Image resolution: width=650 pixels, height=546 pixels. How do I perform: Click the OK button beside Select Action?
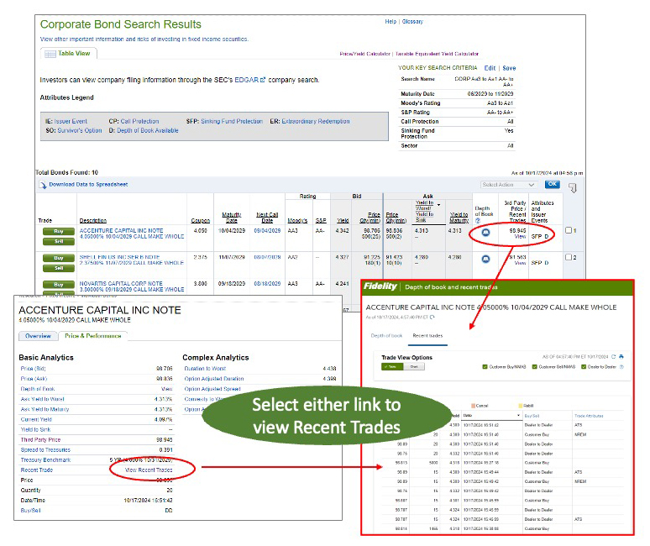pos(552,184)
